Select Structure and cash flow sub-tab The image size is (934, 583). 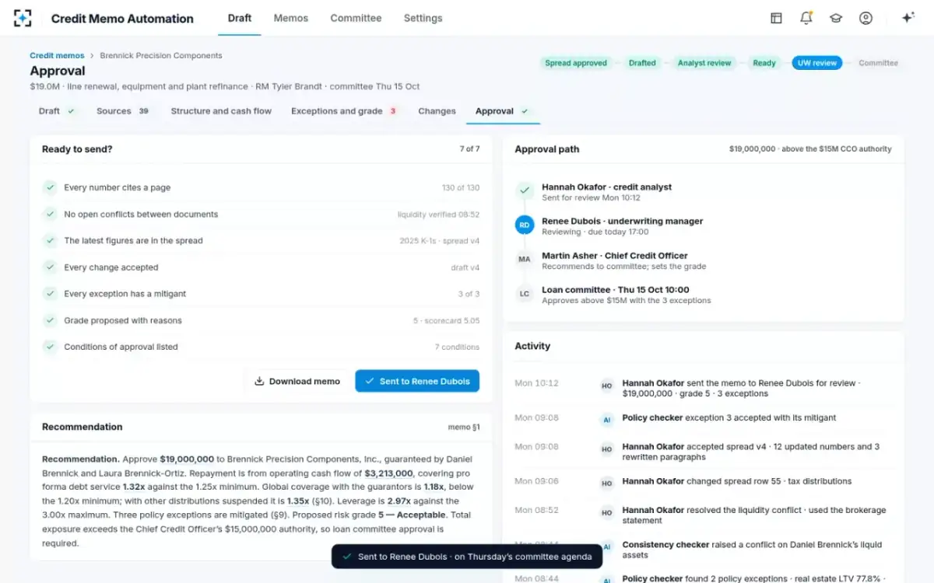point(221,111)
